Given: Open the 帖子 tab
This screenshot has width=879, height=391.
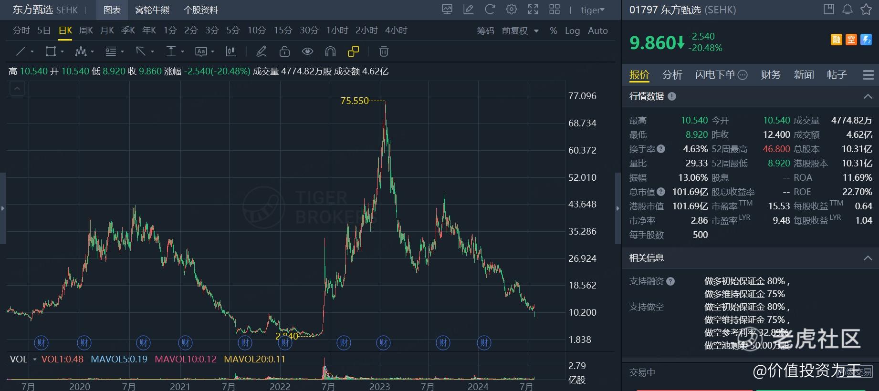Looking at the screenshot, I should pyautogui.click(x=837, y=74).
